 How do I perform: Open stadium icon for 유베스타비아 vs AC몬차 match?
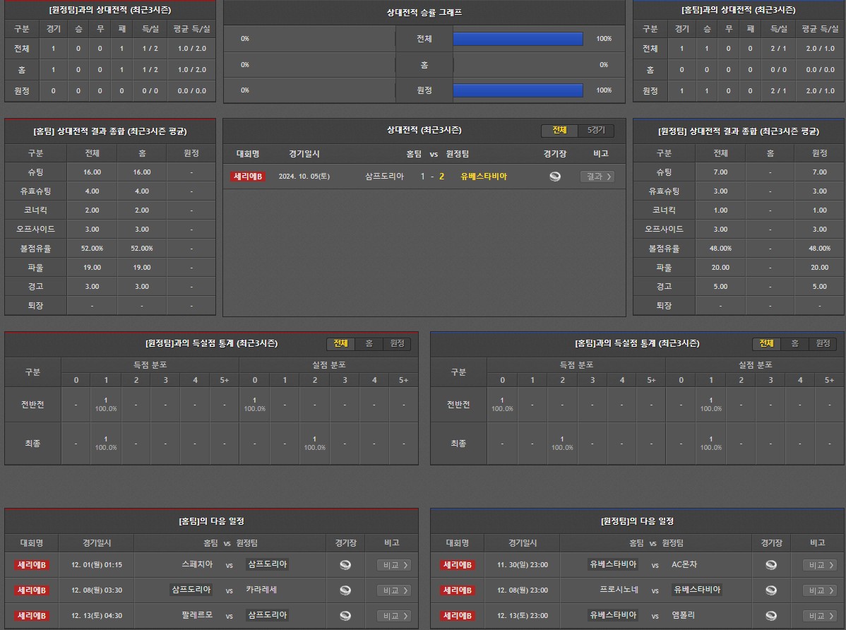pos(771,565)
